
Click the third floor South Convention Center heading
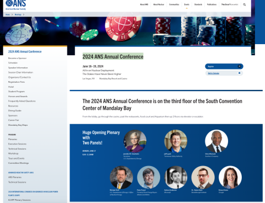click(x=162, y=105)
